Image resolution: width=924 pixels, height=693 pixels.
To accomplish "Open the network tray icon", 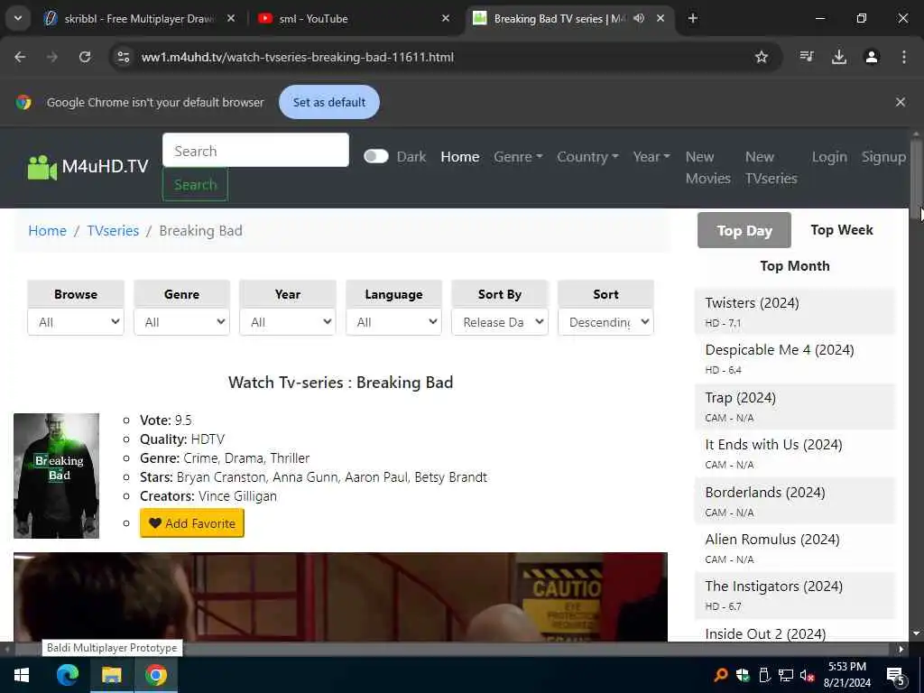I will point(786,675).
